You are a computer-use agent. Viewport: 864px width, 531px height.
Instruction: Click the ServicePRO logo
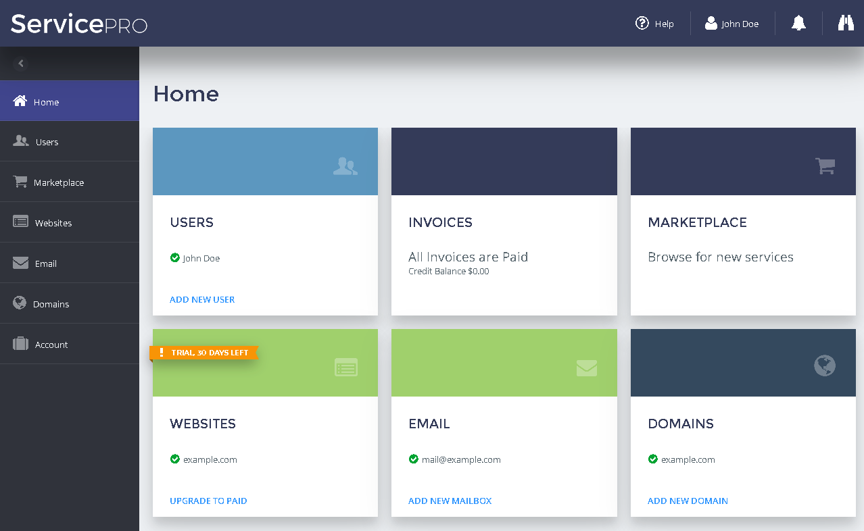click(79, 24)
